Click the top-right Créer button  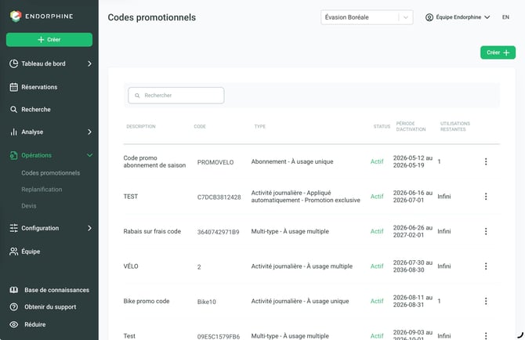498,52
